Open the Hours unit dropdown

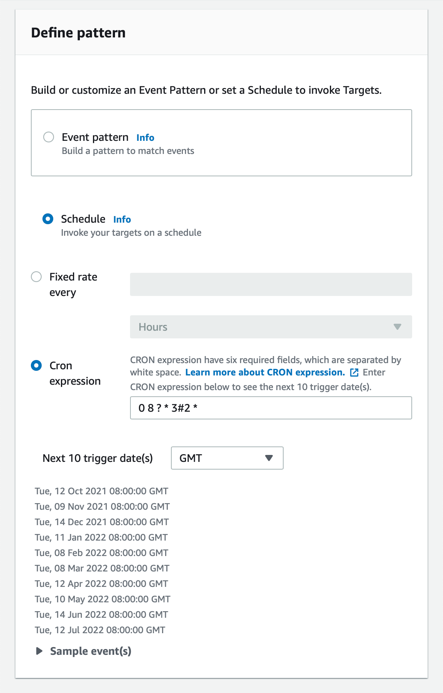coord(271,327)
